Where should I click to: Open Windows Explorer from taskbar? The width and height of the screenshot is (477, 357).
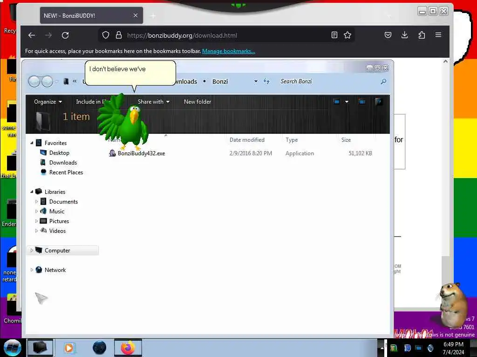(40, 348)
